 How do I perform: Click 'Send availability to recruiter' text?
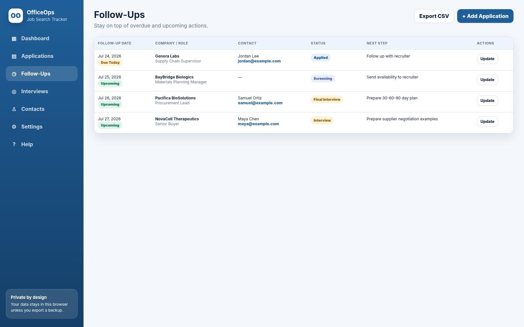pyautogui.click(x=392, y=77)
